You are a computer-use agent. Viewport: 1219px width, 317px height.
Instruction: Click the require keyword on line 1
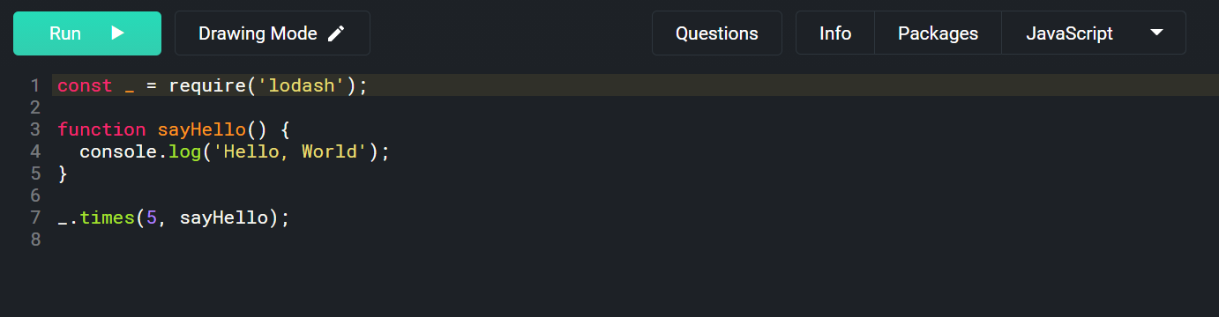(x=207, y=85)
